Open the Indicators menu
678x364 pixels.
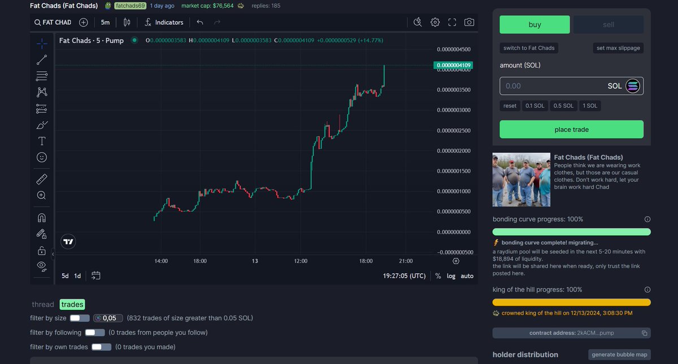[x=164, y=23]
